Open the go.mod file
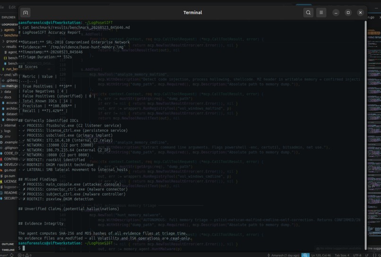Screen dimensions: 381x257 (x=9, y=170)
